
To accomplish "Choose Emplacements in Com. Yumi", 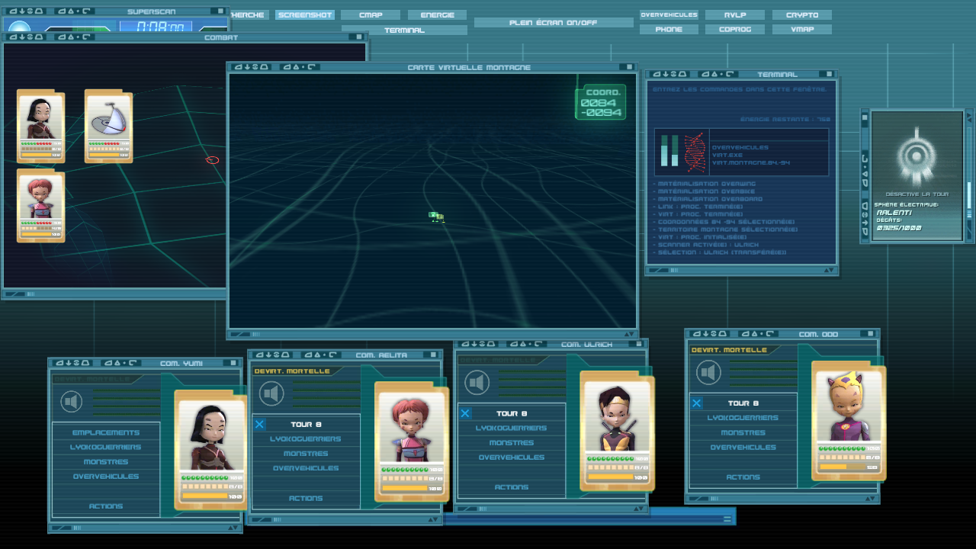I will pos(106,432).
